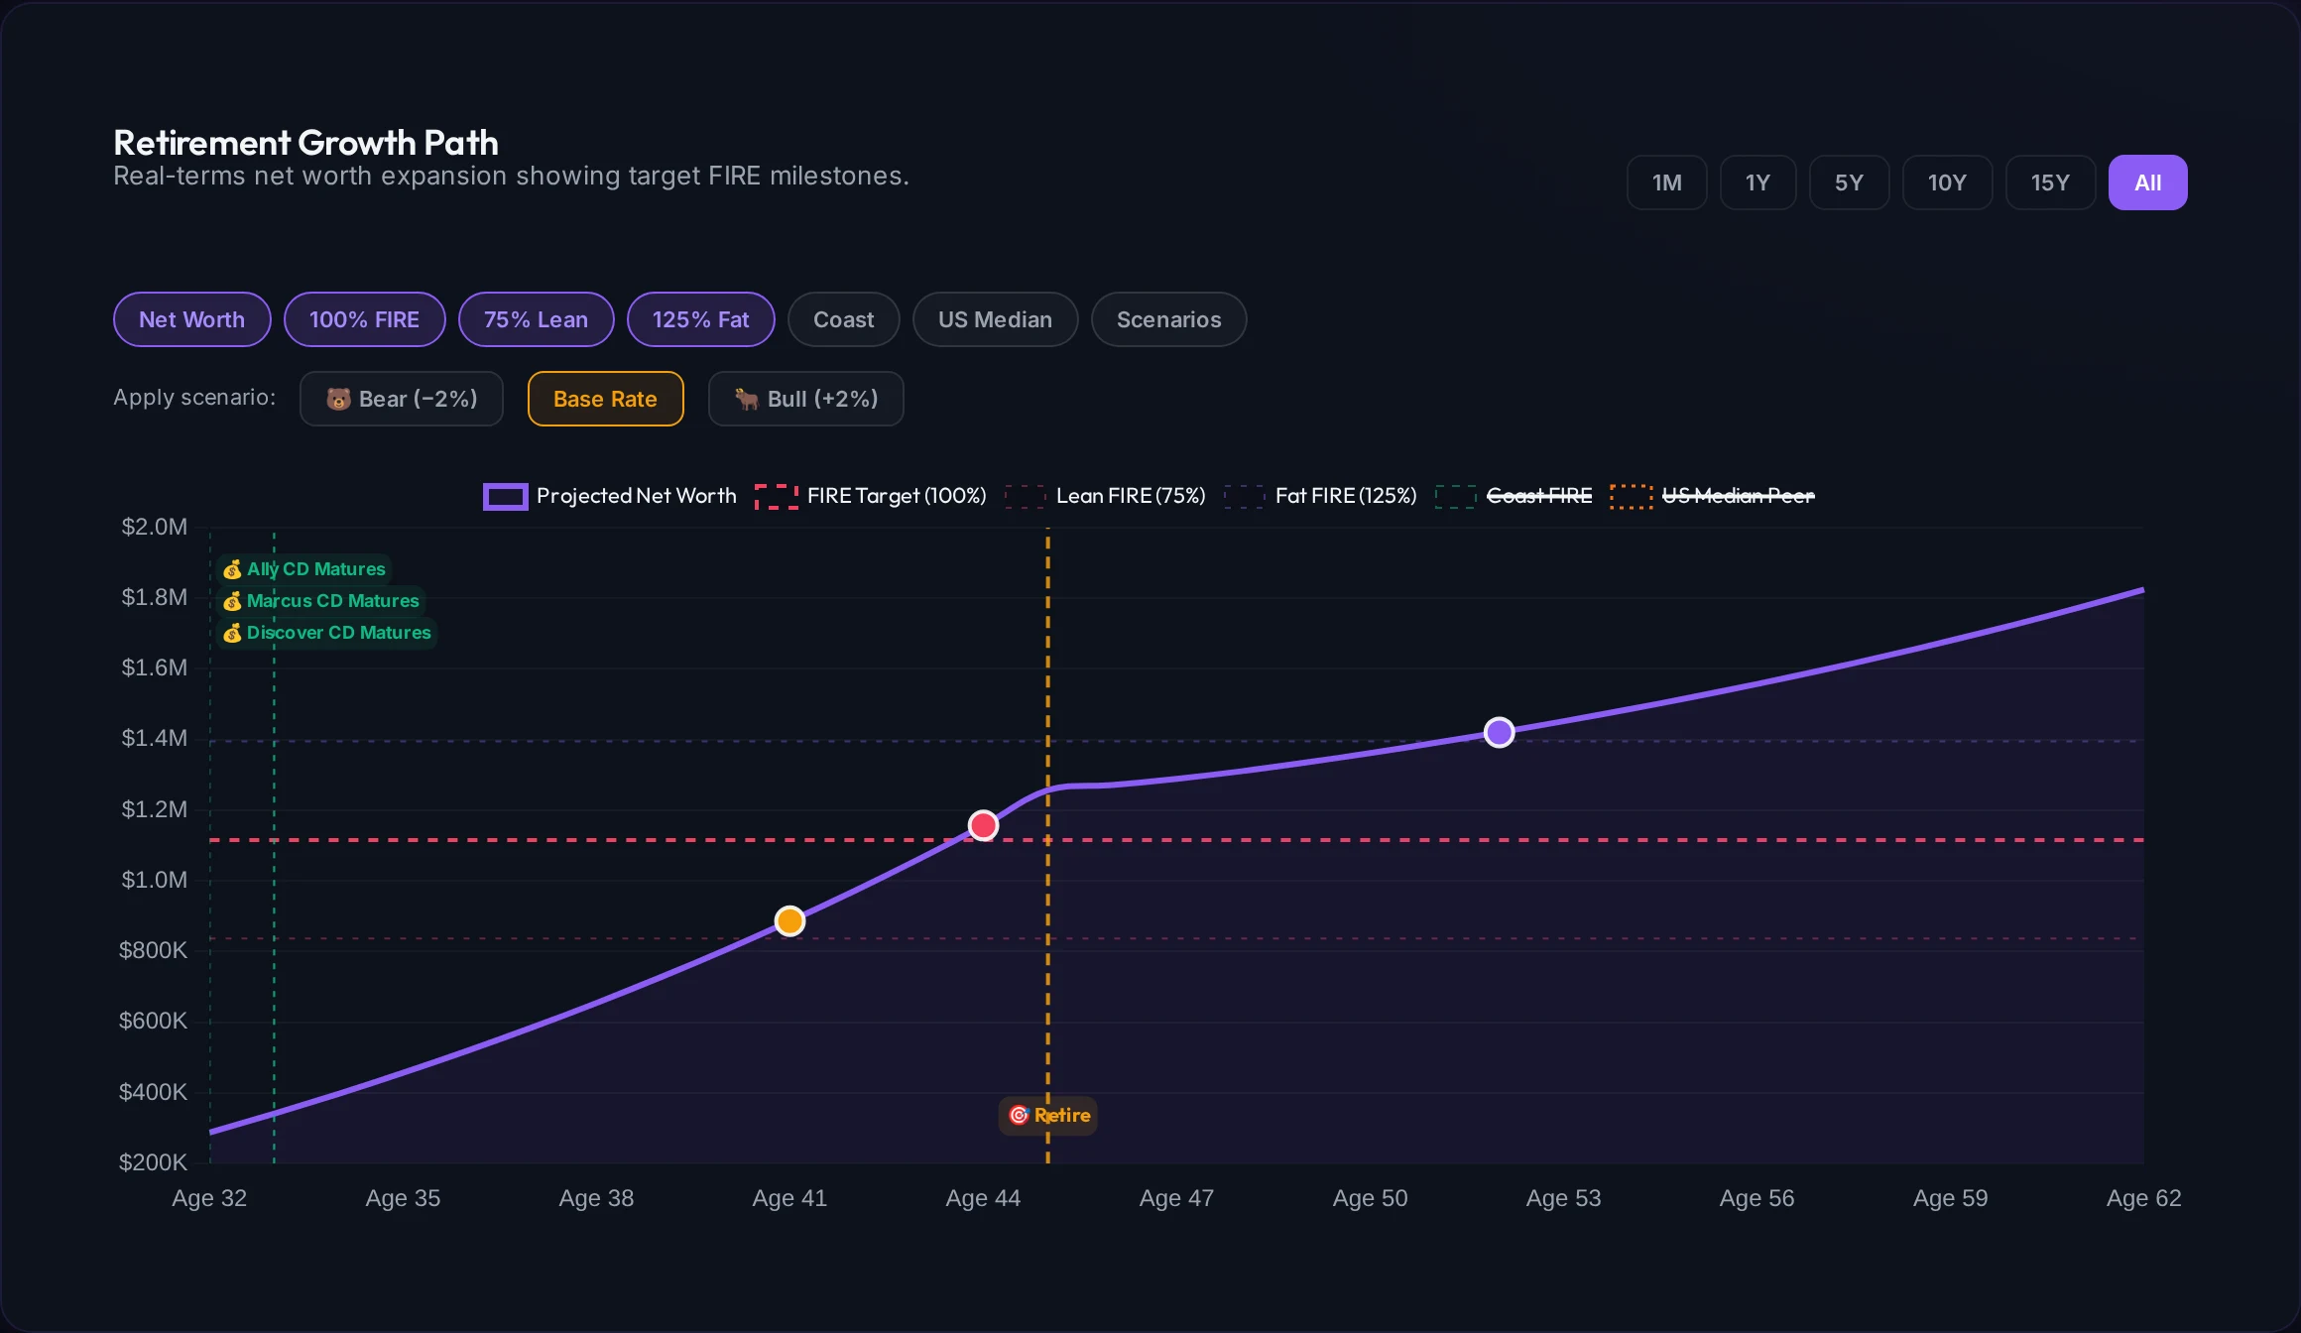
Task: Show the struck-out US Median Peer legend entry
Action: [1712, 496]
